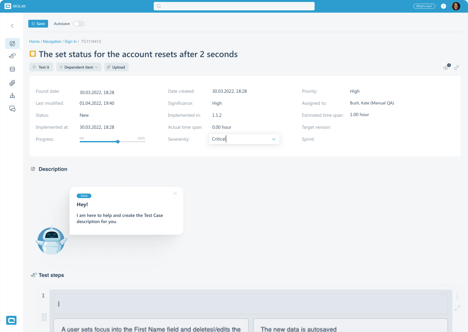Image resolution: width=468 pixels, height=332 pixels.
Task: Open the edit/details panel in the sidebar
Action: click(x=12, y=43)
